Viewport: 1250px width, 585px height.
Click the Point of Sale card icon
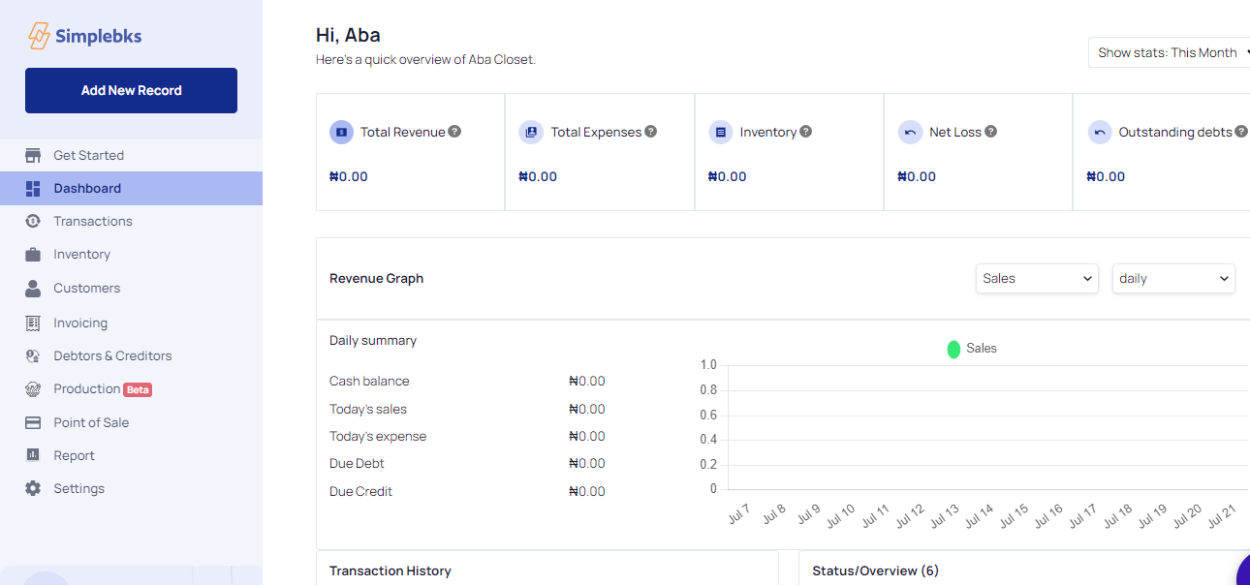click(33, 422)
